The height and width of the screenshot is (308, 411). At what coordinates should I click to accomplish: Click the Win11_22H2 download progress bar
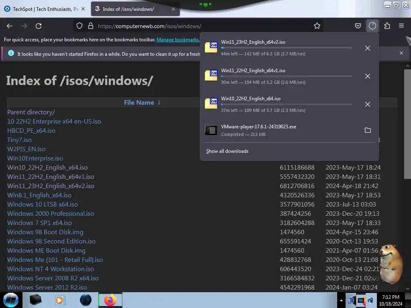[287, 76]
